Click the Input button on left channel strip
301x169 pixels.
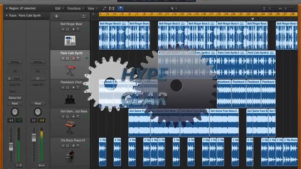[x=17, y=78]
